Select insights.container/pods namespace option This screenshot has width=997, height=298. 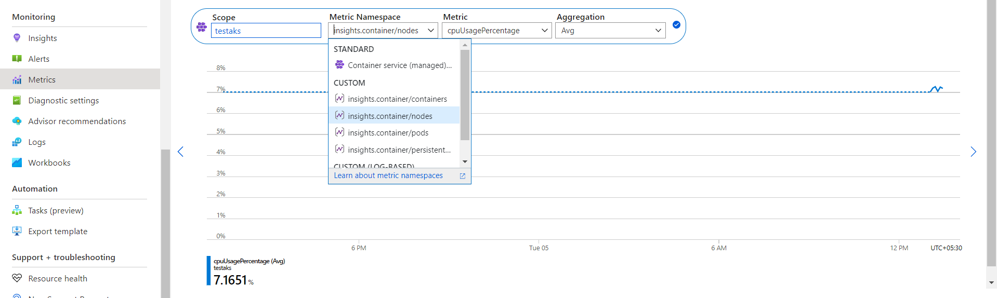click(388, 133)
